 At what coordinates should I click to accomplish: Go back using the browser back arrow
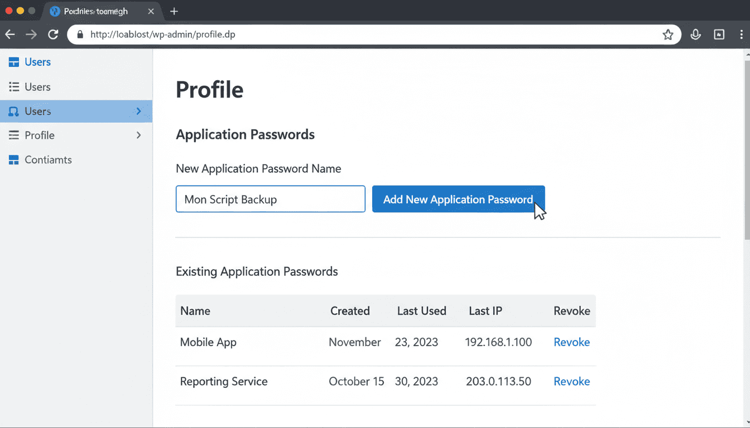click(10, 35)
